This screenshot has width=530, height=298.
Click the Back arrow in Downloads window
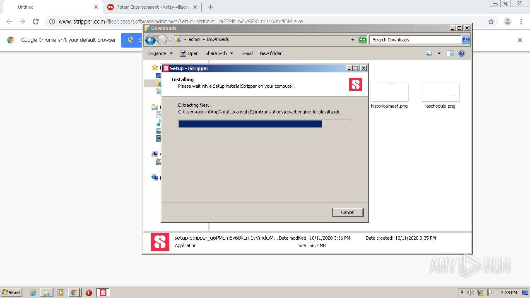pyautogui.click(x=151, y=40)
